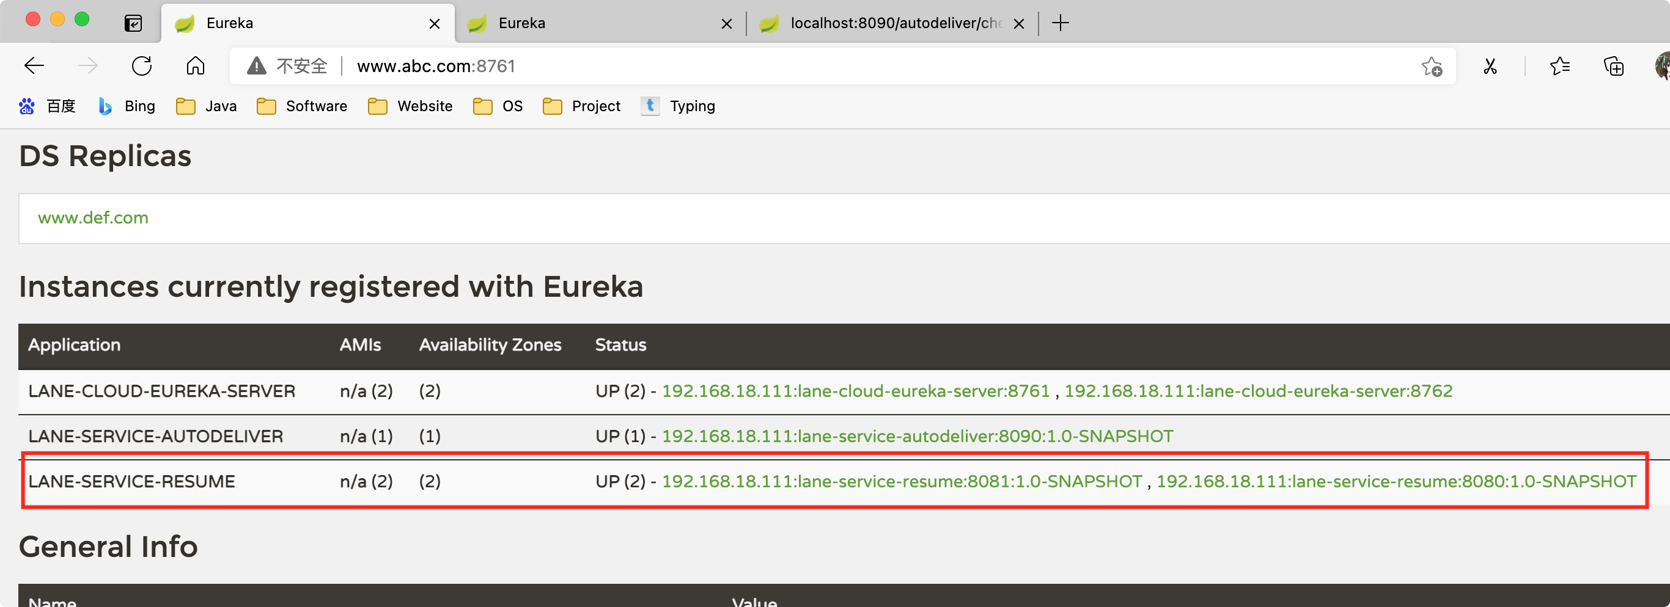Image resolution: width=1670 pixels, height=607 pixels.
Task: Open the lane-cloud-eureka-server:8761 instance link
Action: (x=855, y=391)
